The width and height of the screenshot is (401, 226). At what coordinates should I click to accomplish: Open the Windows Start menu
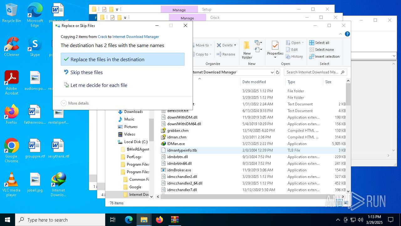point(8,220)
